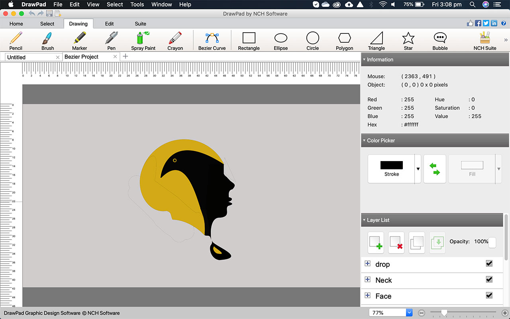The width and height of the screenshot is (510, 319).
Task: Pick the Star shape tool
Action: point(408,41)
